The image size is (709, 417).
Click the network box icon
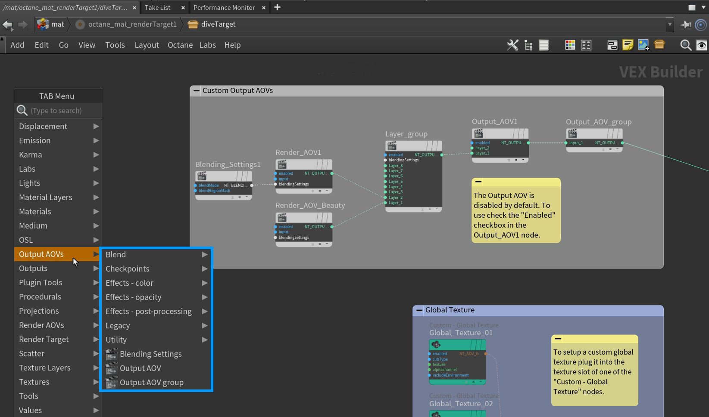[x=659, y=44]
